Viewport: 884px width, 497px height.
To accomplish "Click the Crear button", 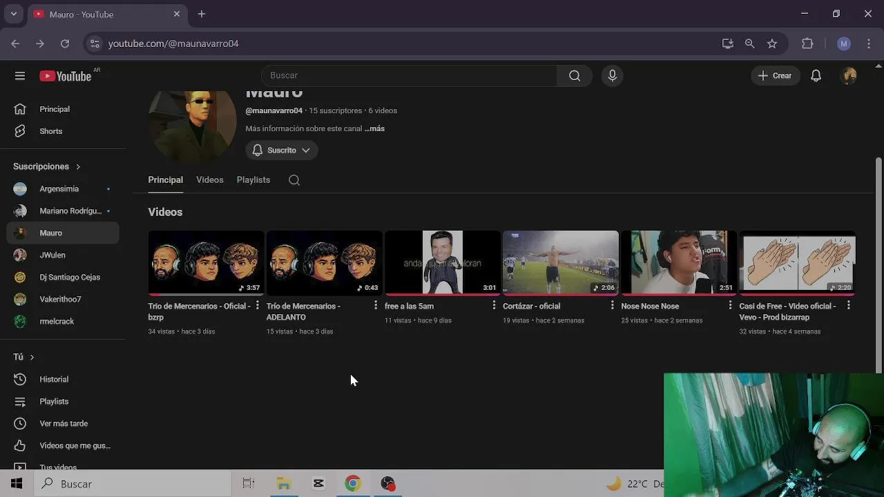I will coord(775,76).
